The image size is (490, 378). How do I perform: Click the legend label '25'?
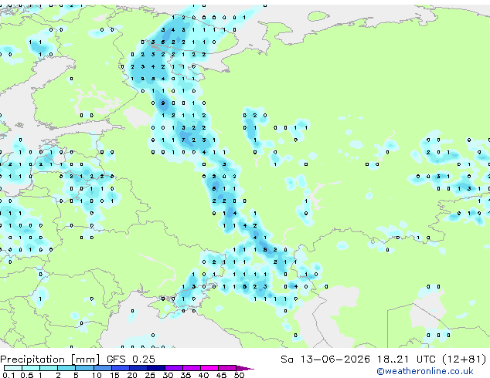tap(150, 375)
